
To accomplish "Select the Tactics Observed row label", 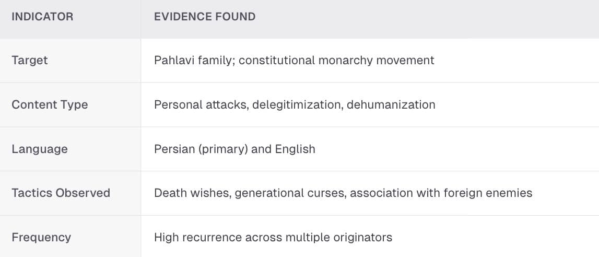I will click(61, 193).
